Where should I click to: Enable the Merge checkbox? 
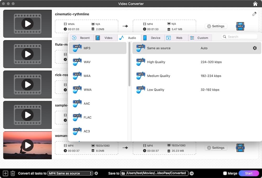pos(225,173)
